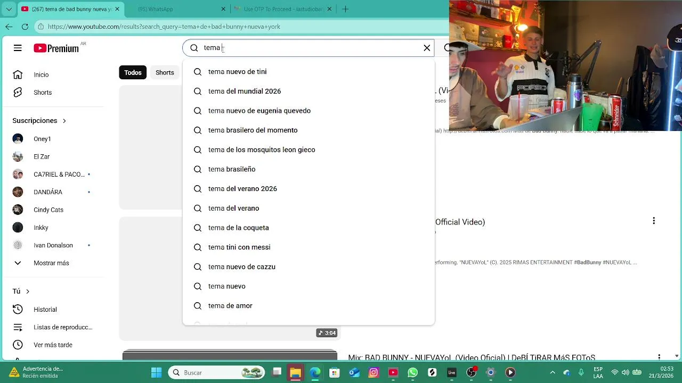Choose suggestion tema nuevo de cazzu
The image size is (682, 383).
point(308,267)
